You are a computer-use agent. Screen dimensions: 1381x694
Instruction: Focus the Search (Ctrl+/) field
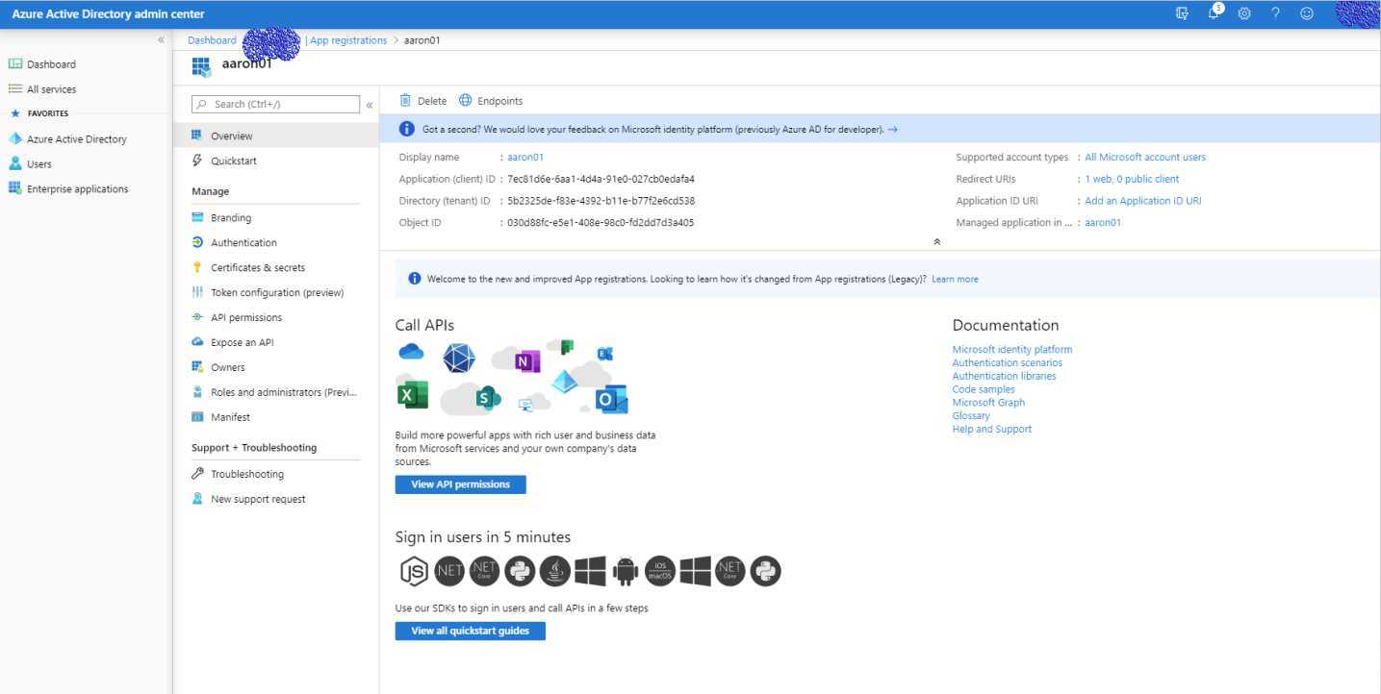[275, 104]
